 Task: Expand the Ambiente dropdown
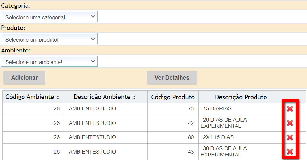[49, 61]
